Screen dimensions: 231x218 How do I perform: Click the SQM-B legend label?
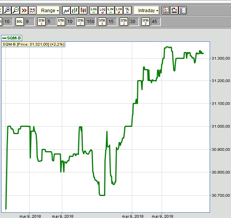(12, 38)
